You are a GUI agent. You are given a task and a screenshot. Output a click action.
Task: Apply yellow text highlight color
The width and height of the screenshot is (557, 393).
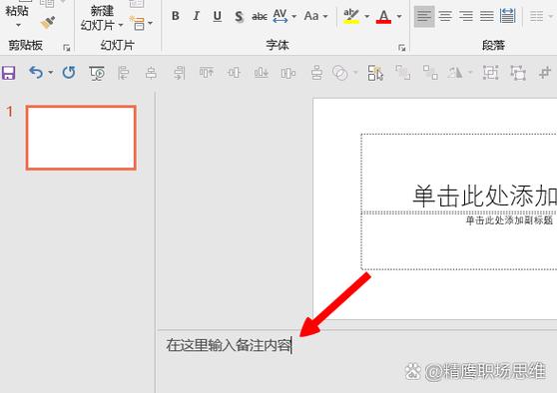pyautogui.click(x=351, y=16)
